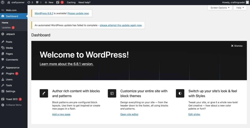Click the half-circle Styles icon
Image resolution: width=250 pixels, height=128 pixels.
180,93
